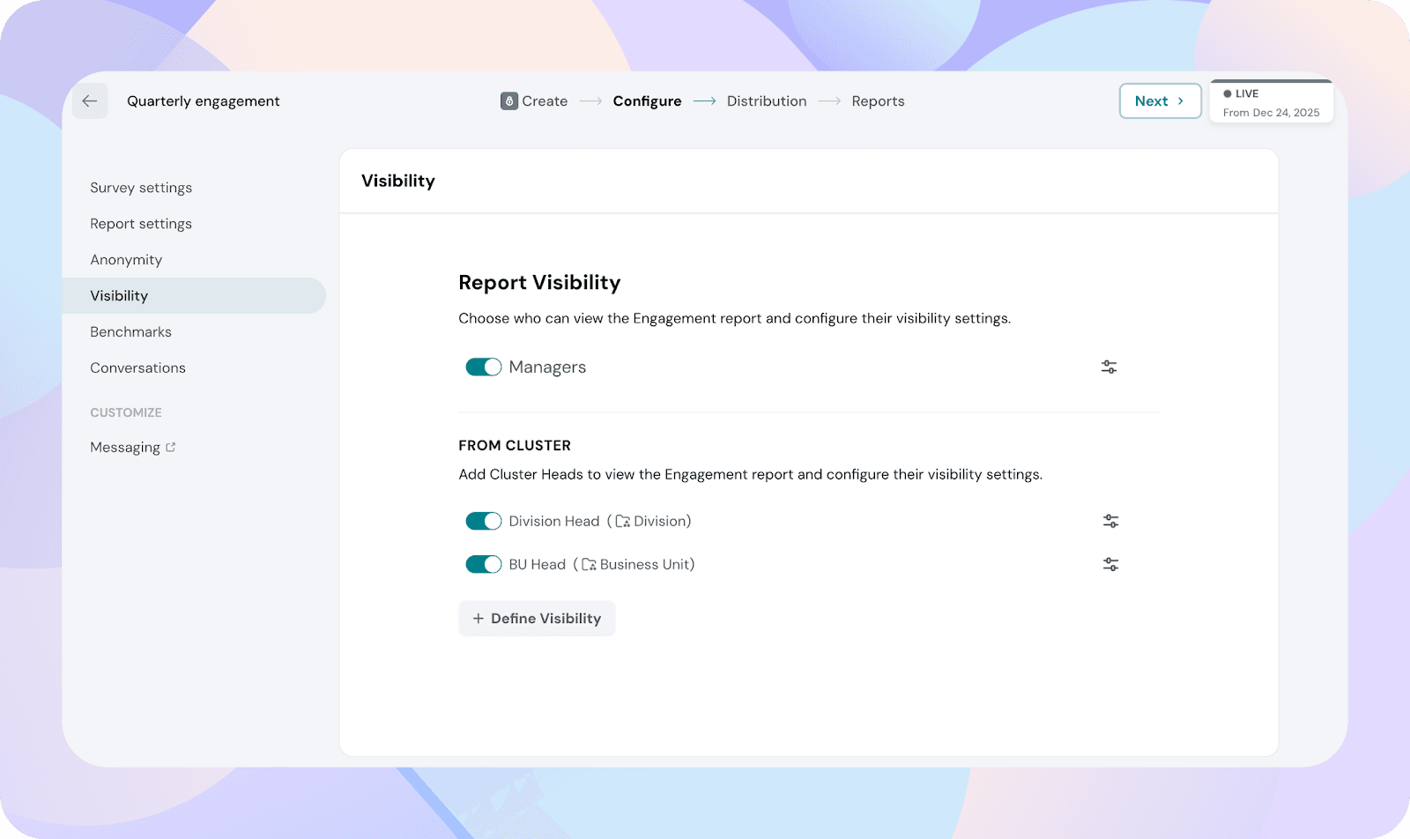
Task: Select the Visibility sidebar item
Action: tap(194, 295)
